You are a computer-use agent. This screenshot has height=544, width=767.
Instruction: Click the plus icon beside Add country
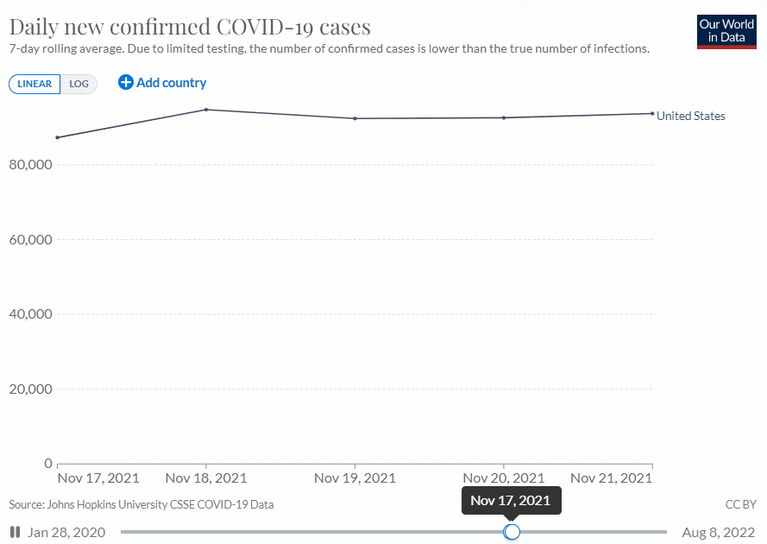point(125,83)
